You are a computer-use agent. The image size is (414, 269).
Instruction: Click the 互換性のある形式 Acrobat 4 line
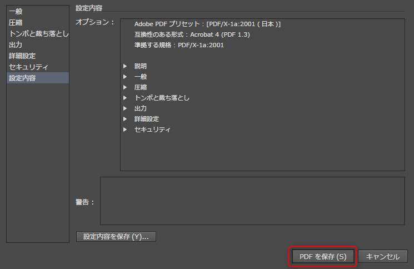(x=192, y=35)
